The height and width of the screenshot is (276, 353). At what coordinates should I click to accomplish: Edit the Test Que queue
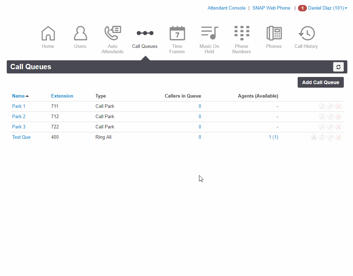(330, 137)
